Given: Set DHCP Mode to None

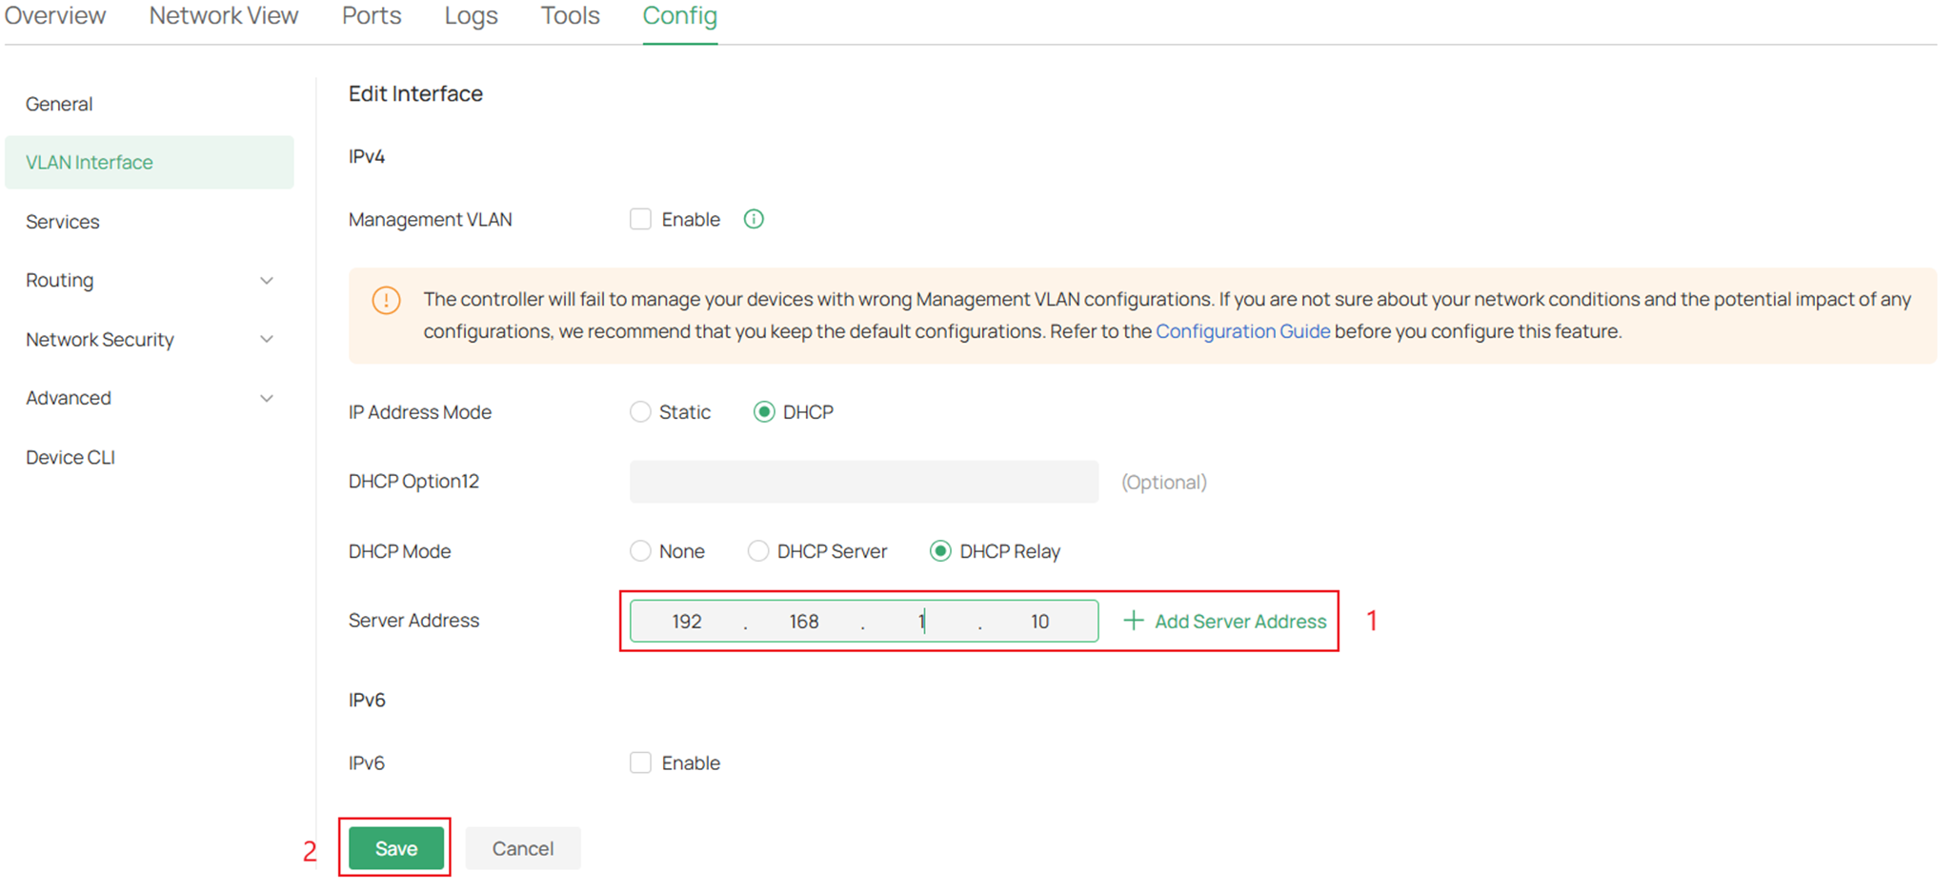Looking at the screenshot, I should (639, 550).
